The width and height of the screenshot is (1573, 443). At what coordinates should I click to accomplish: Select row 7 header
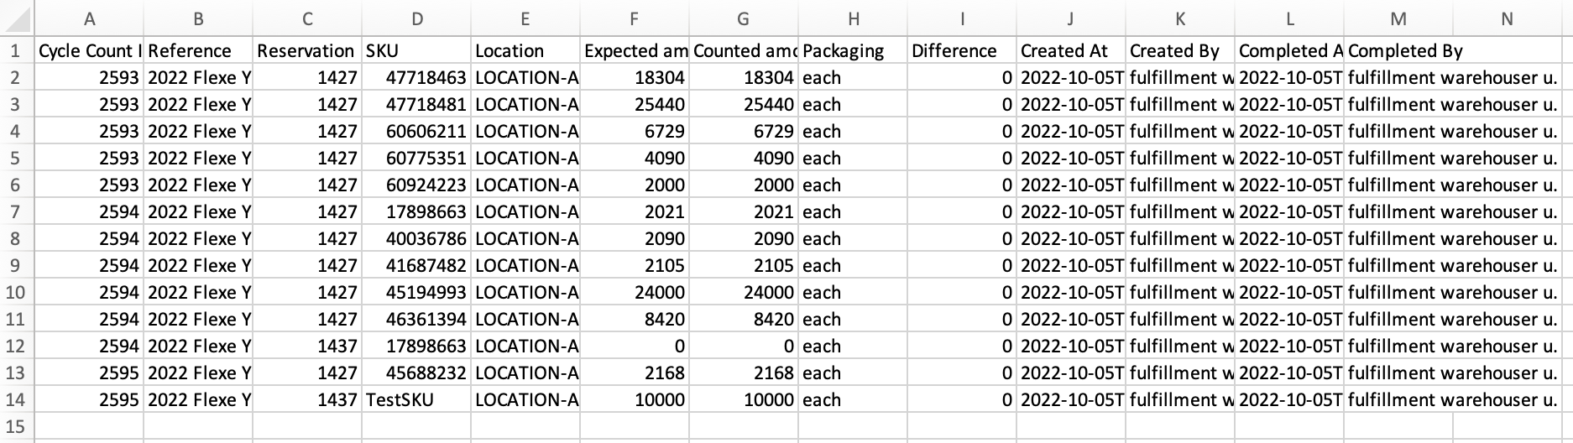pos(16,211)
